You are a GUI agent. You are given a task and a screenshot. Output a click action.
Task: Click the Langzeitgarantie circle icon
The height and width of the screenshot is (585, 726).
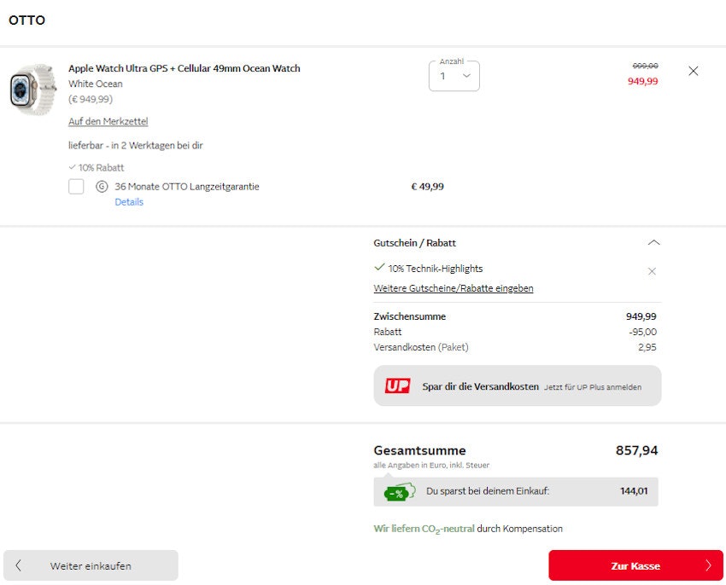[x=102, y=187]
